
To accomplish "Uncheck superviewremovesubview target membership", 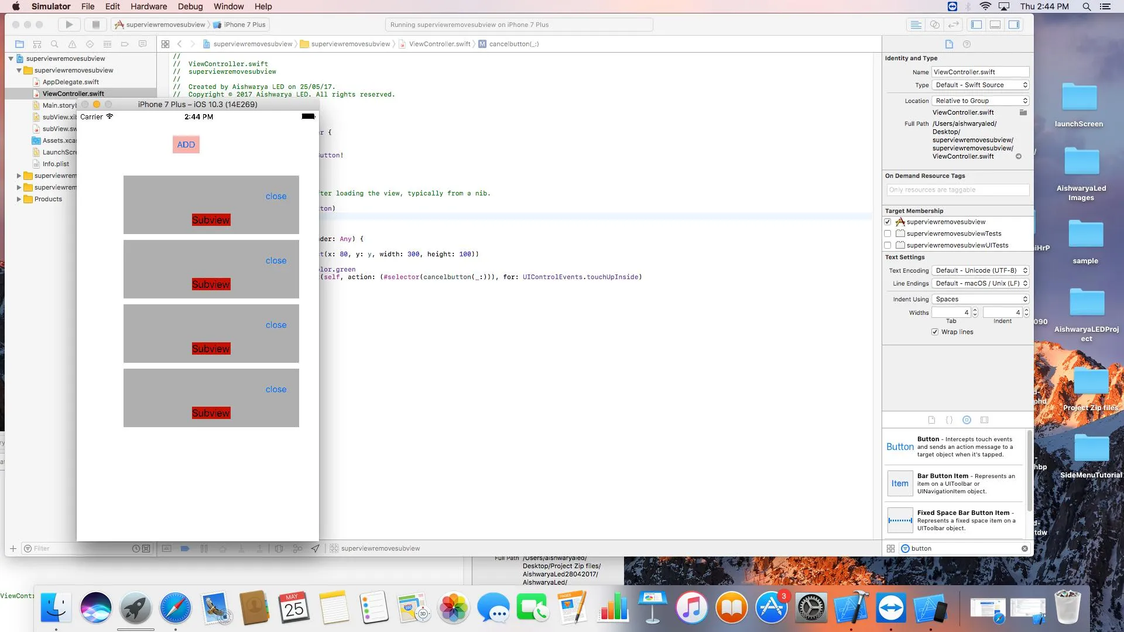I will [887, 222].
